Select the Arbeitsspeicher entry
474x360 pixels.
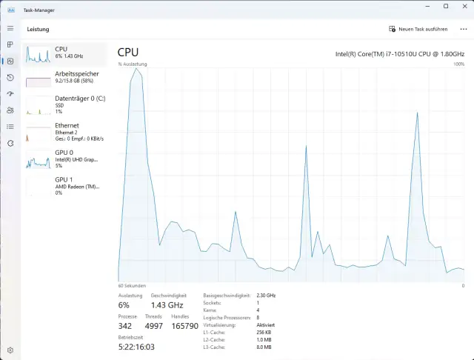64,79
